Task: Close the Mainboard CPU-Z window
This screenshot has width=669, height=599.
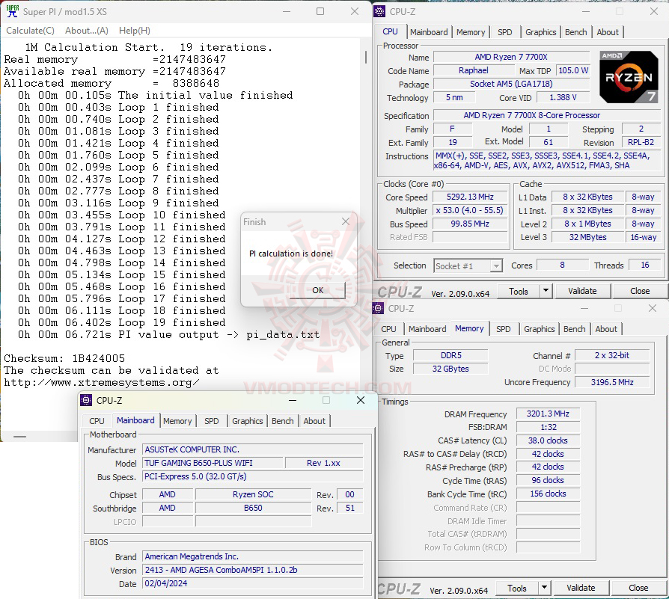Action: pos(361,400)
